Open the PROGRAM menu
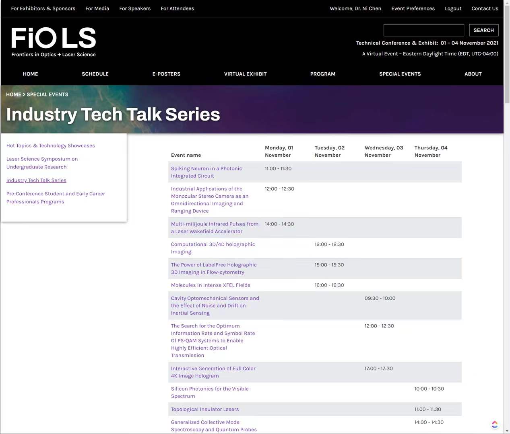The image size is (510, 434). (x=322, y=74)
